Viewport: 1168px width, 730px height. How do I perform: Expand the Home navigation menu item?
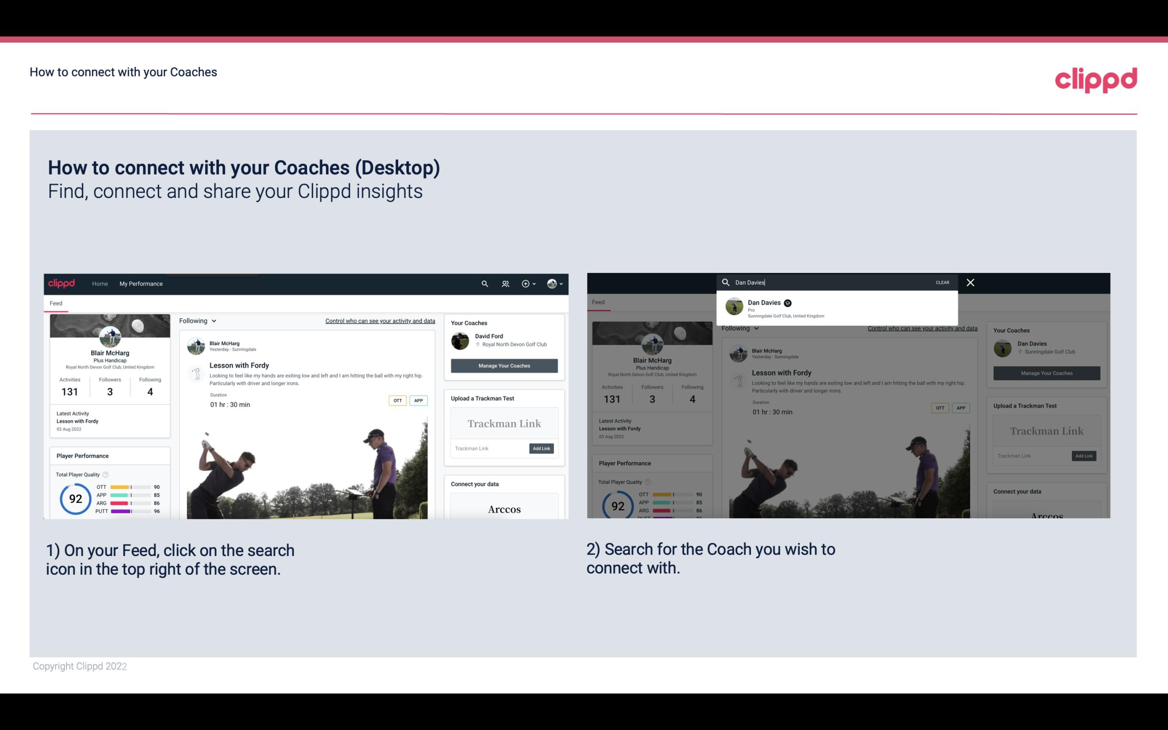pos(100,283)
